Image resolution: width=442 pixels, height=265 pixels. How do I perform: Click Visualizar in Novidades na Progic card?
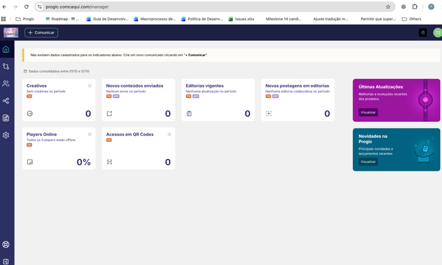click(x=368, y=162)
